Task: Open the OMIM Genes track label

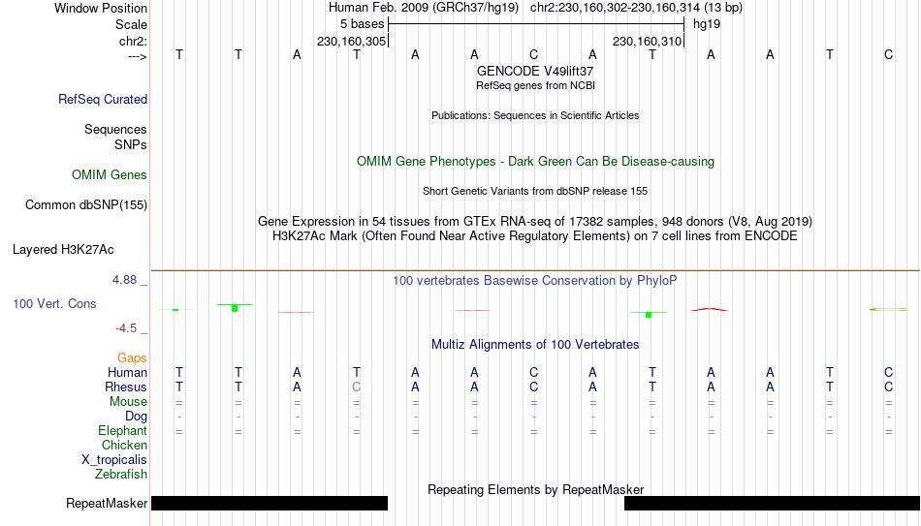Action: 110,175
